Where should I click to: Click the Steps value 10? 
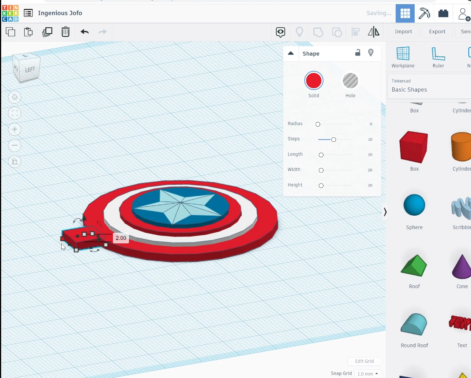coord(370,140)
